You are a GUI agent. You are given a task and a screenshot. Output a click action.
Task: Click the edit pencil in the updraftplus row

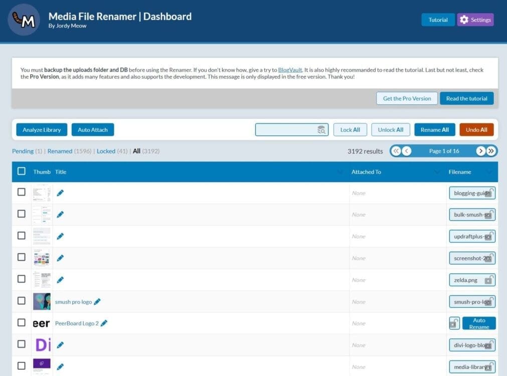tap(60, 236)
